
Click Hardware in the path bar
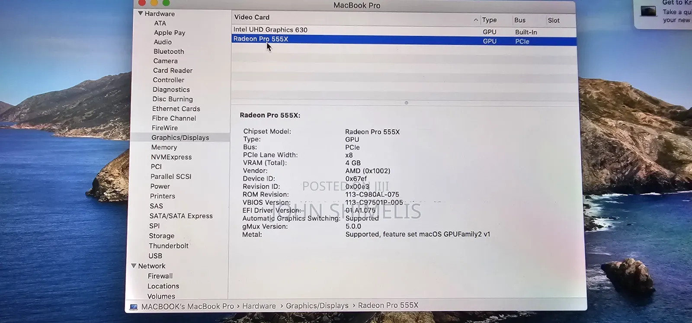[259, 306]
